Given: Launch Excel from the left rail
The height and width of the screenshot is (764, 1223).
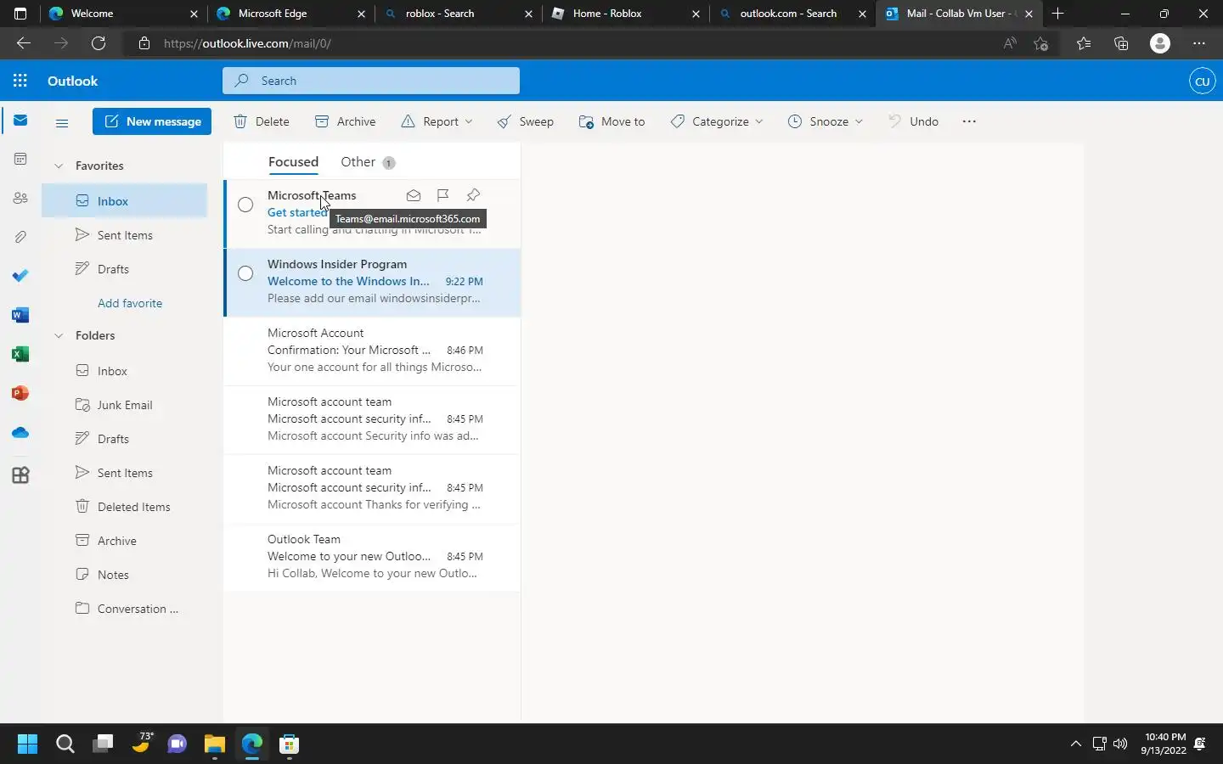Looking at the screenshot, I should click(x=20, y=354).
